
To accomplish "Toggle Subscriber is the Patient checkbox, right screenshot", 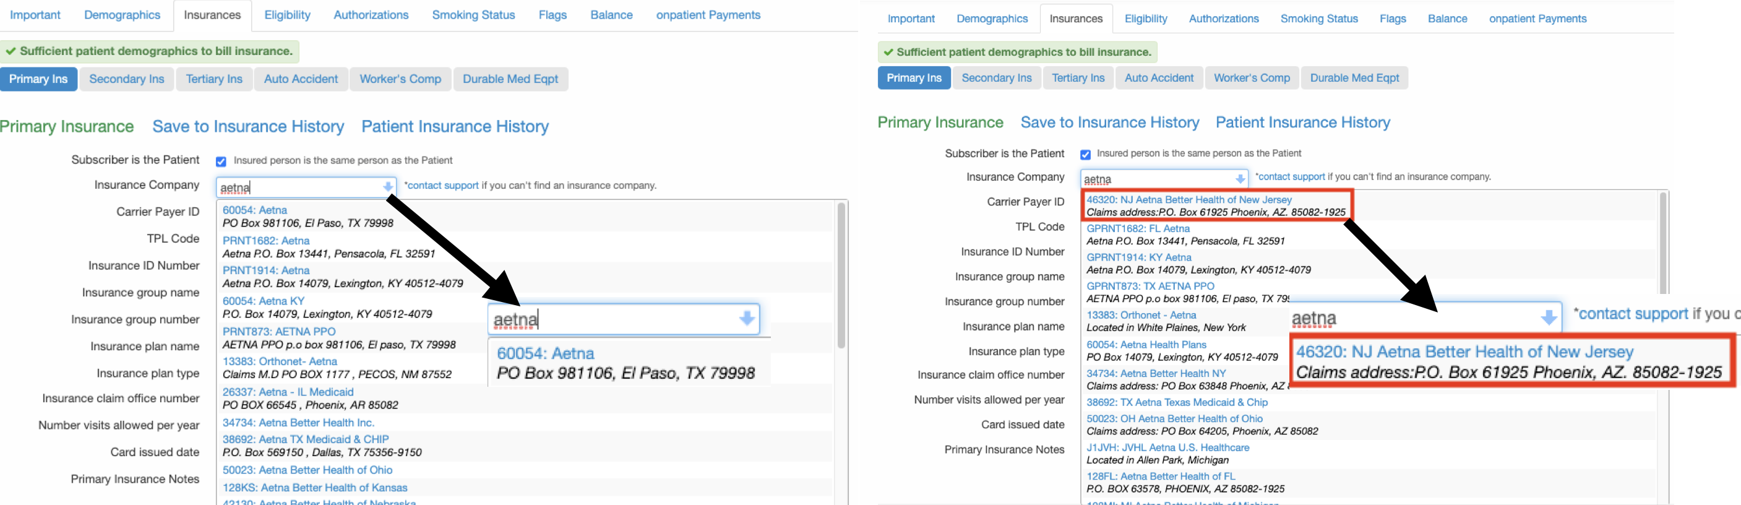I will click(x=1085, y=155).
